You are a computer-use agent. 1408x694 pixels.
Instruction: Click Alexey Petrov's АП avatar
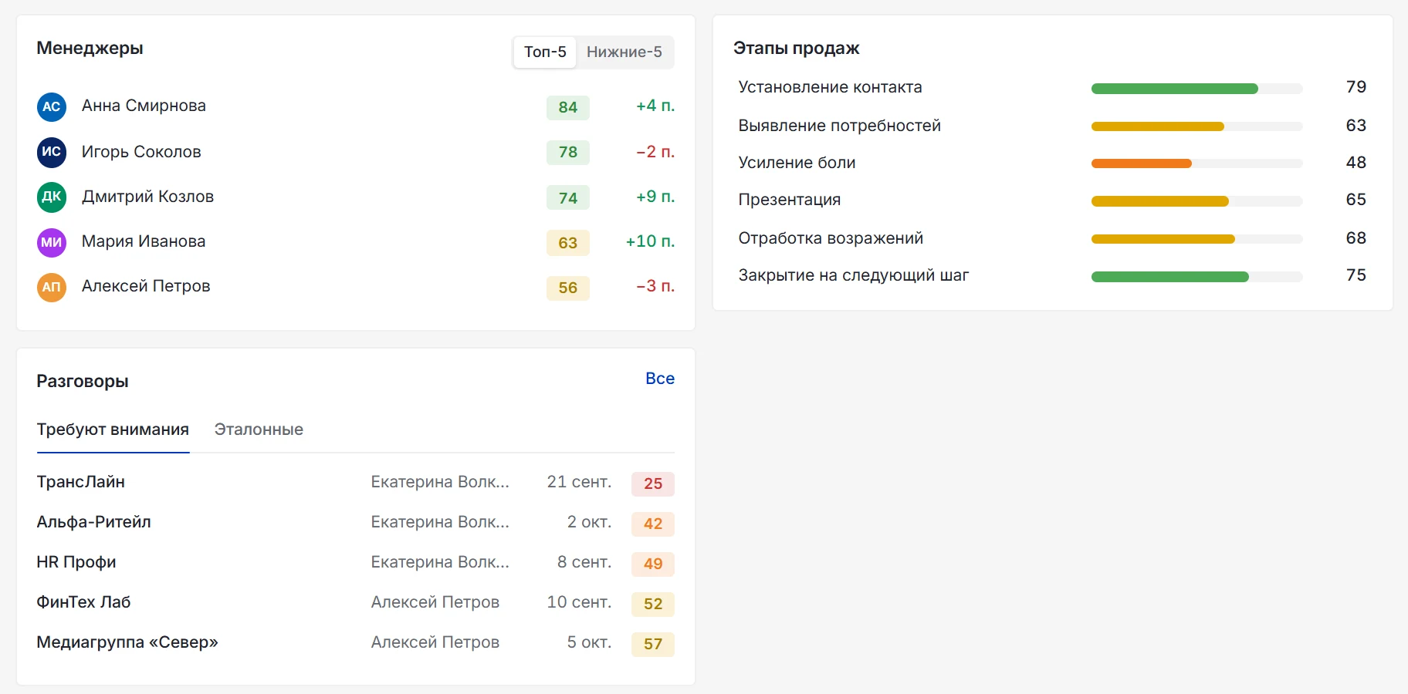[52, 287]
